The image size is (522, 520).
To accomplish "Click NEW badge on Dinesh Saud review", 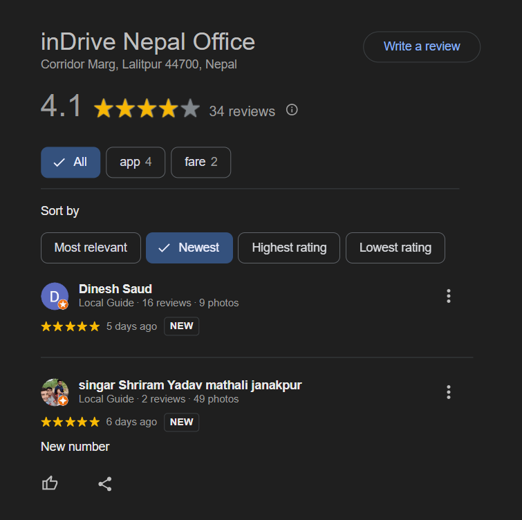I will click(x=181, y=326).
